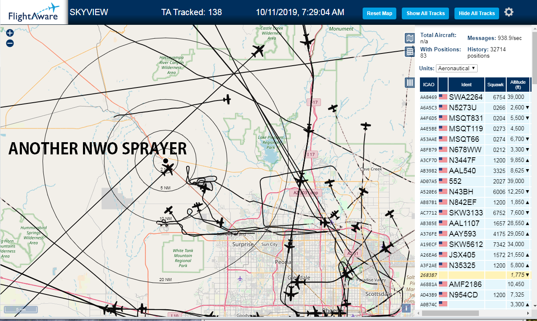Select the AAL540 row

coord(475,170)
